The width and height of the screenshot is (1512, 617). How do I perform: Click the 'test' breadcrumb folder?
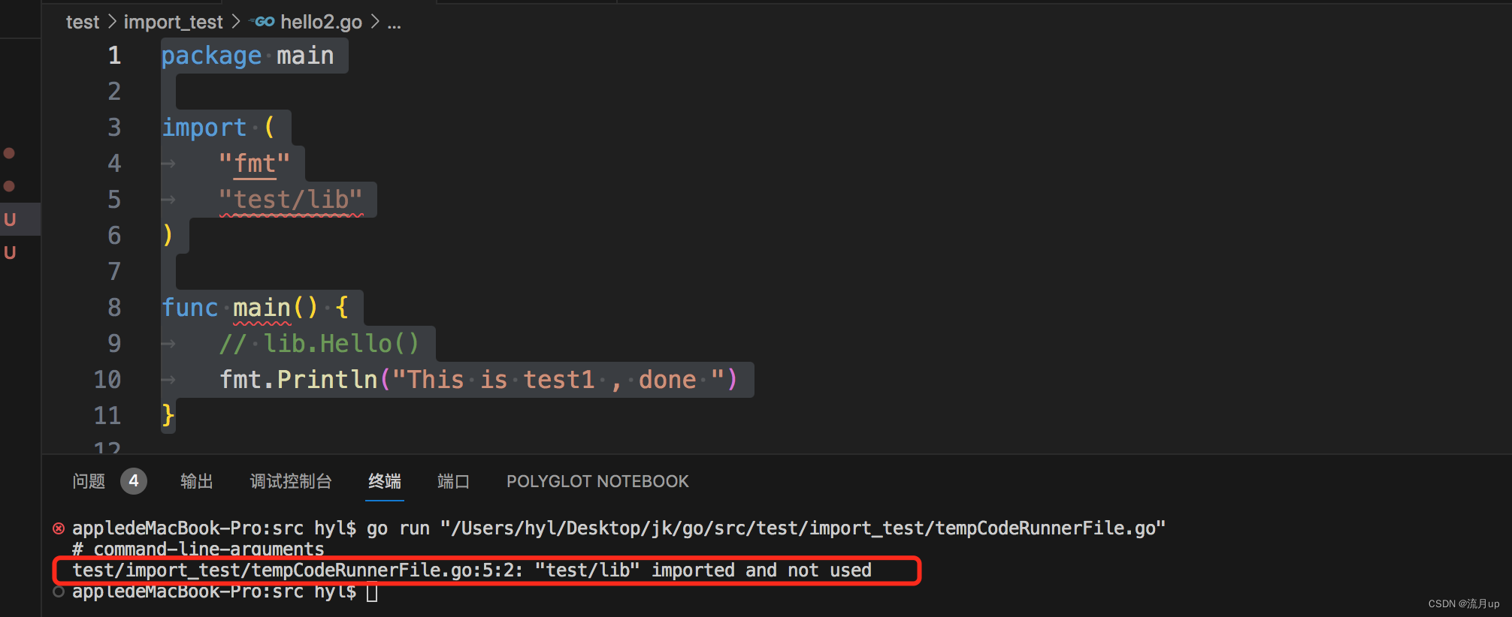click(83, 23)
